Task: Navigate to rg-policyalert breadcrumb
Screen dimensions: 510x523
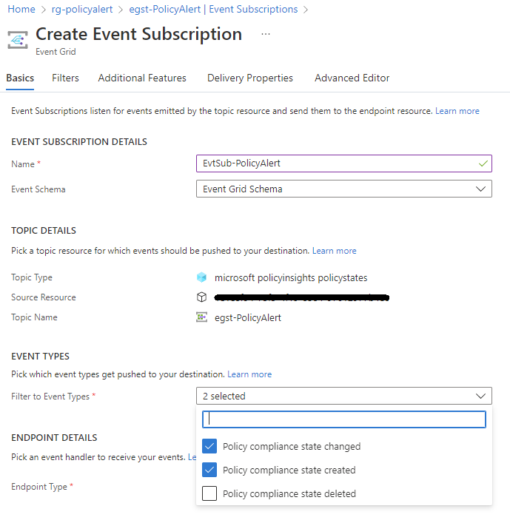Action: click(82, 9)
